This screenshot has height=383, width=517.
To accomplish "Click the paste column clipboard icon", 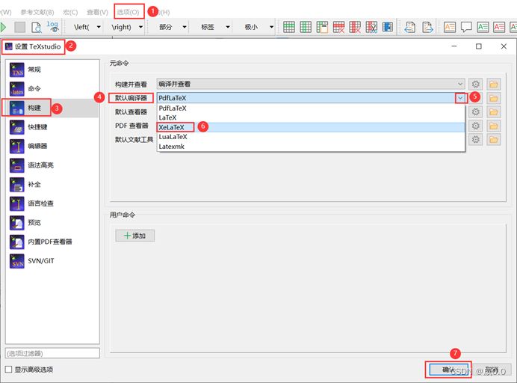I will pos(322,27).
